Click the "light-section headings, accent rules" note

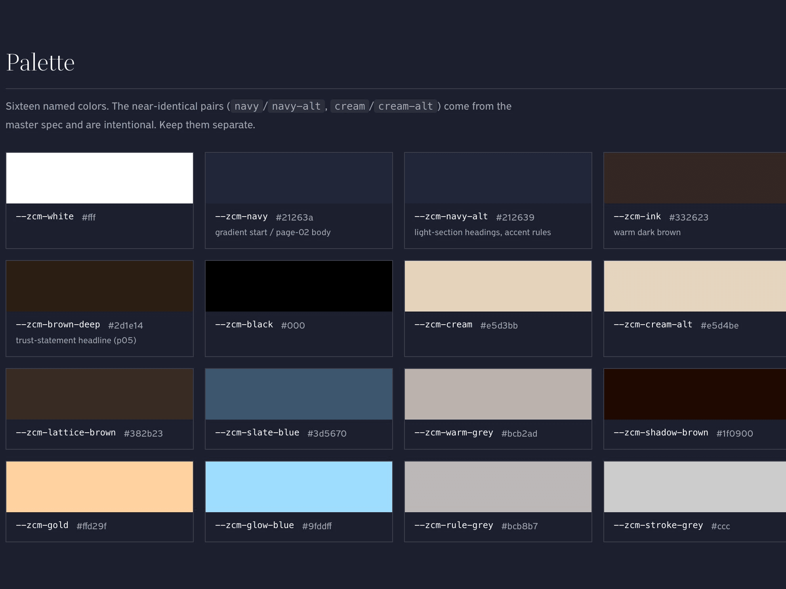(x=483, y=232)
